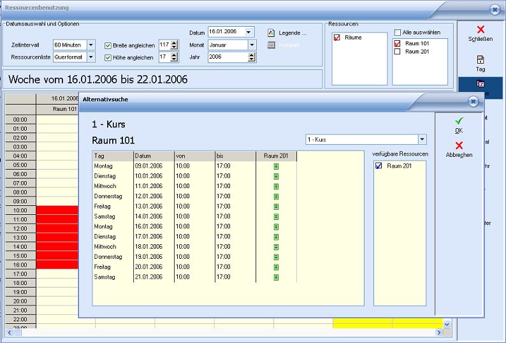
Task: Increase the Jahr spinner value
Action: (x=252, y=55)
